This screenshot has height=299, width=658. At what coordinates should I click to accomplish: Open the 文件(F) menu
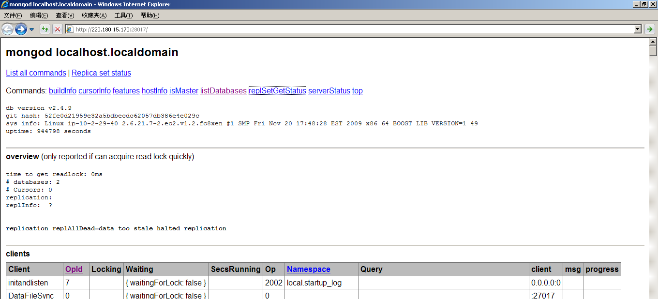(x=13, y=15)
